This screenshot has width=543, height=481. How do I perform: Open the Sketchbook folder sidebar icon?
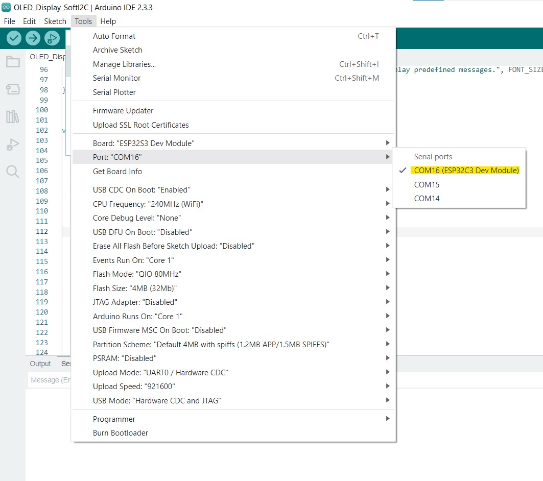[x=13, y=62]
